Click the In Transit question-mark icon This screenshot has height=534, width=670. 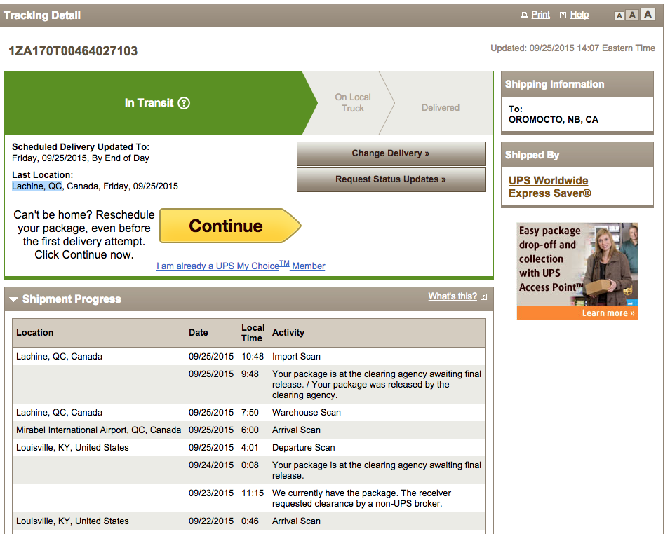click(184, 103)
